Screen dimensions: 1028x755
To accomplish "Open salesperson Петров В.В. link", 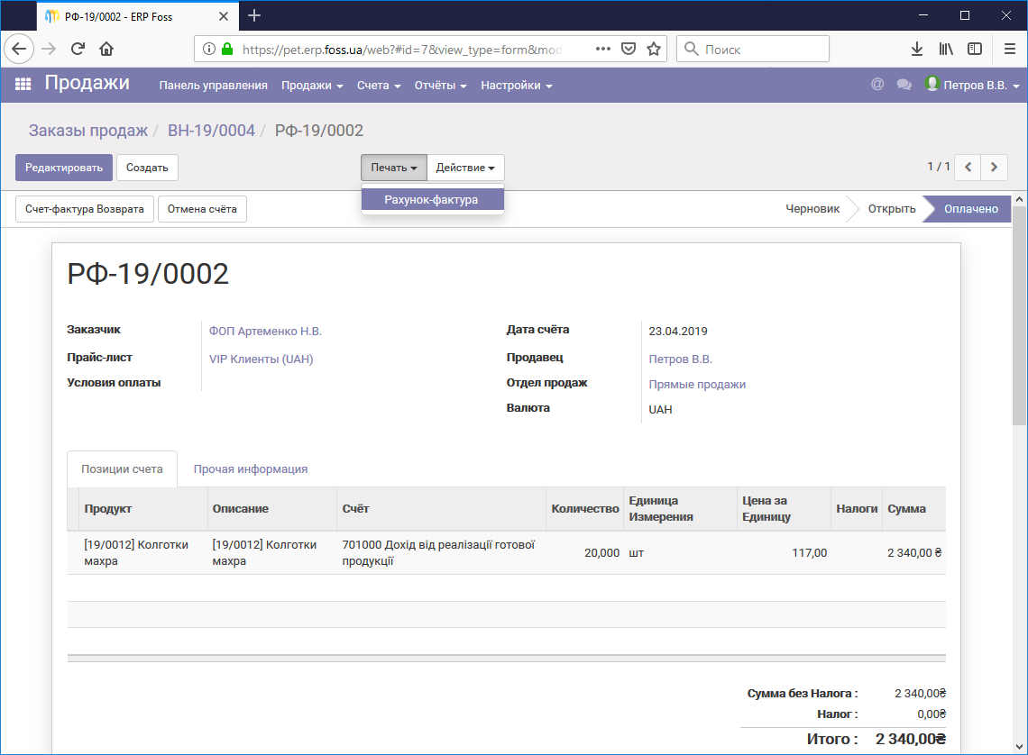I will click(680, 359).
